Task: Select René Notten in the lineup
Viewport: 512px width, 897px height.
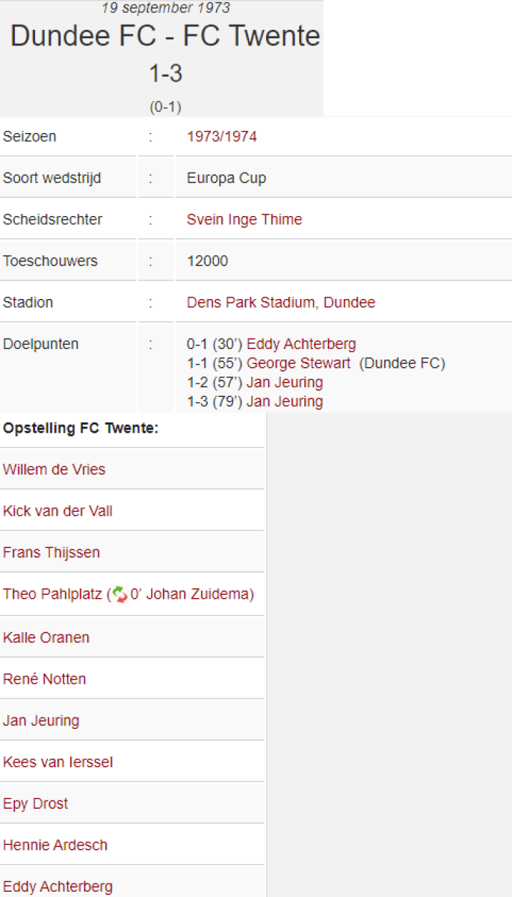Action: (44, 679)
